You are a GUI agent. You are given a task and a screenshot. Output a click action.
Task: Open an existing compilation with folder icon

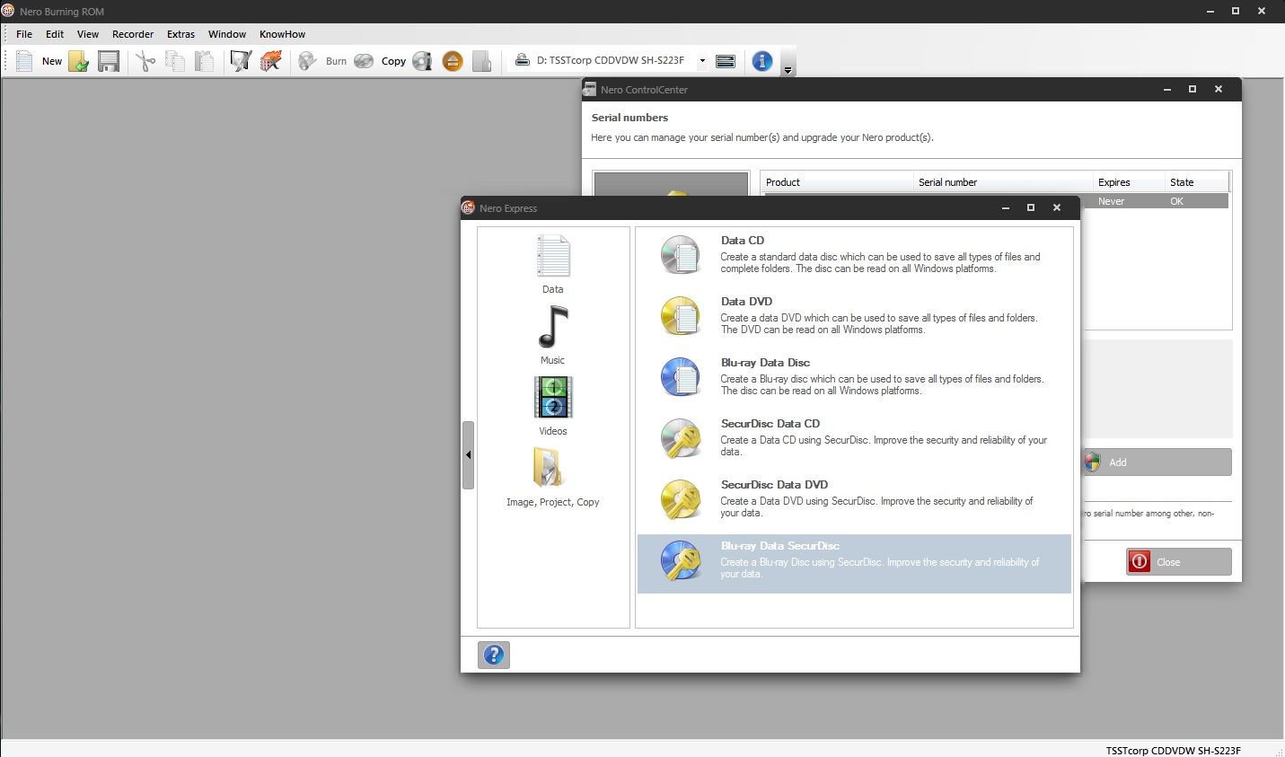tap(79, 61)
